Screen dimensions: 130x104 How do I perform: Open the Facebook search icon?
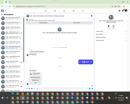6,11
